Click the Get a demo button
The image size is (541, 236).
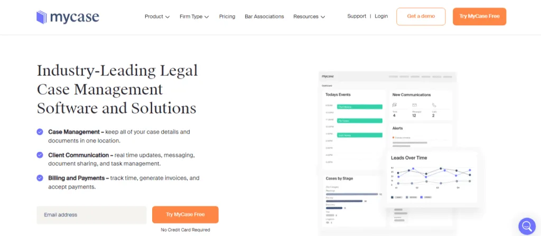(x=421, y=16)
